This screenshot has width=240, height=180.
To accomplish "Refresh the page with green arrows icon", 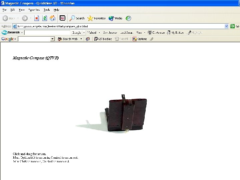I will pos(45,18).
